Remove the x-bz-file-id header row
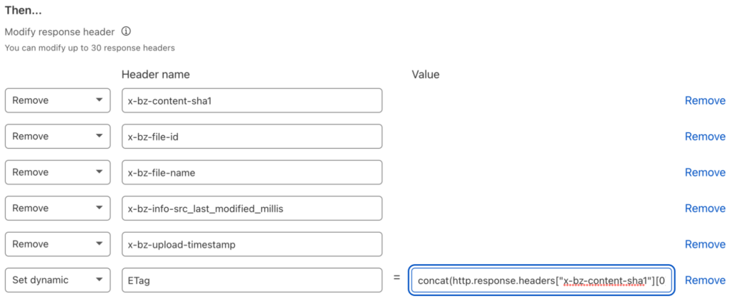The width and height of the screenshot is (729, 301). tap(705, 137)
